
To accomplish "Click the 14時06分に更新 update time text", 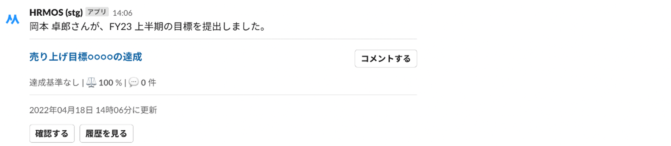I will [126, 110].
